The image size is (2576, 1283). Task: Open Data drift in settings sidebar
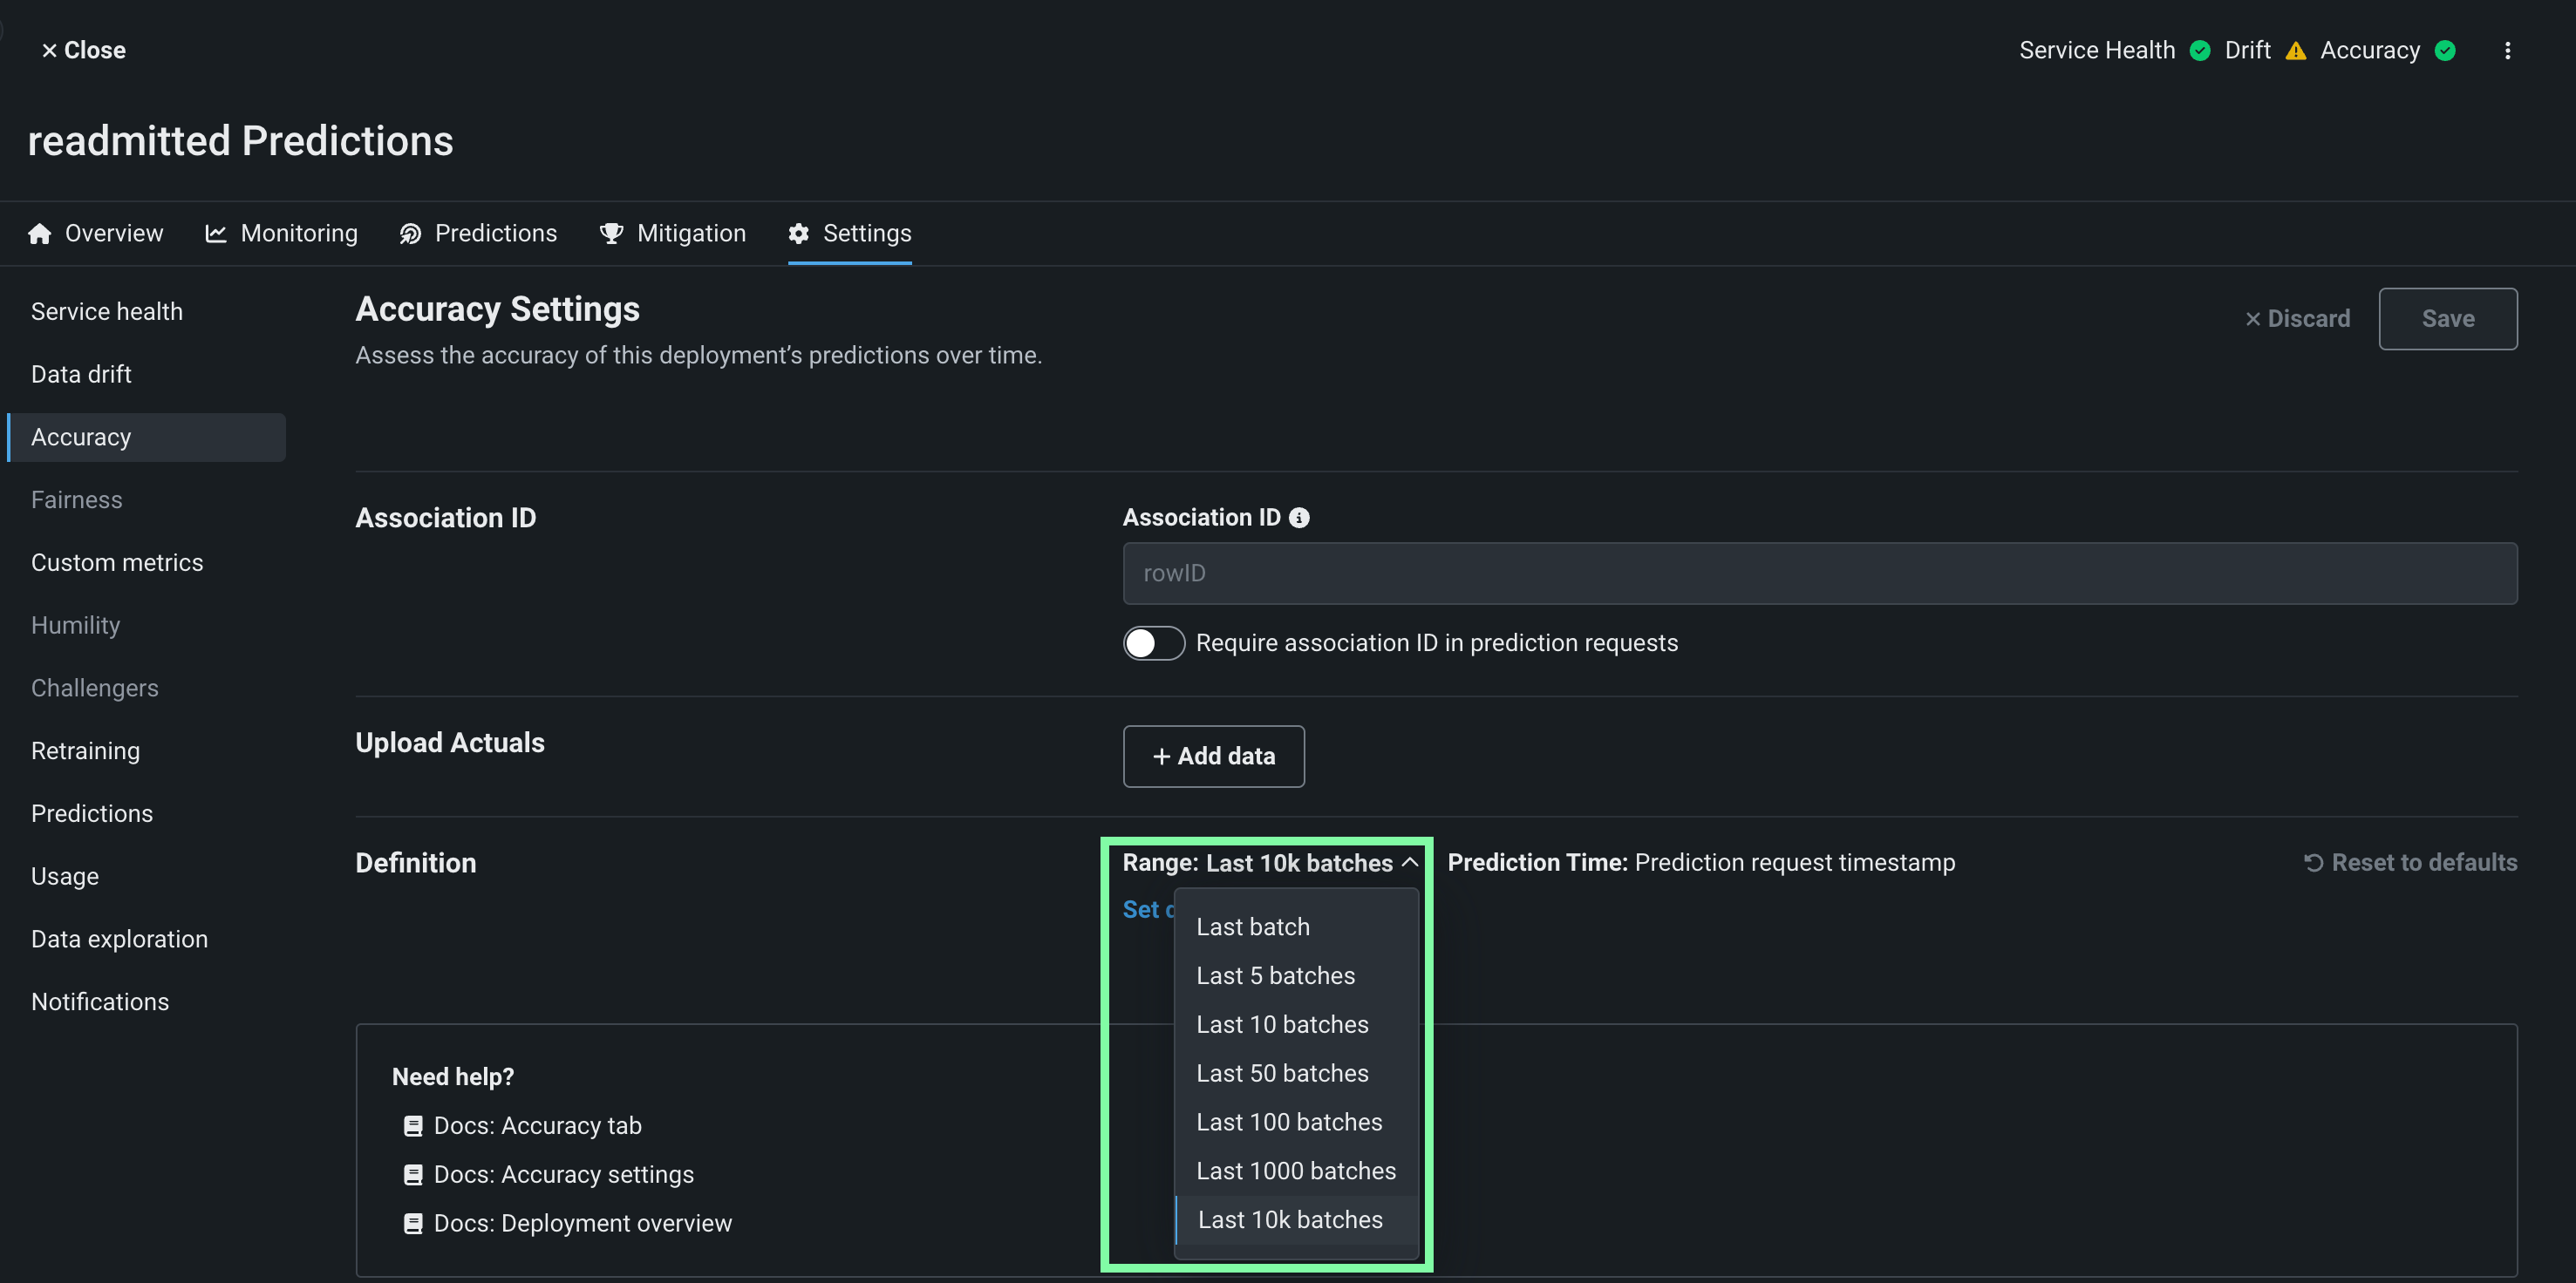[x=81, y=374]
